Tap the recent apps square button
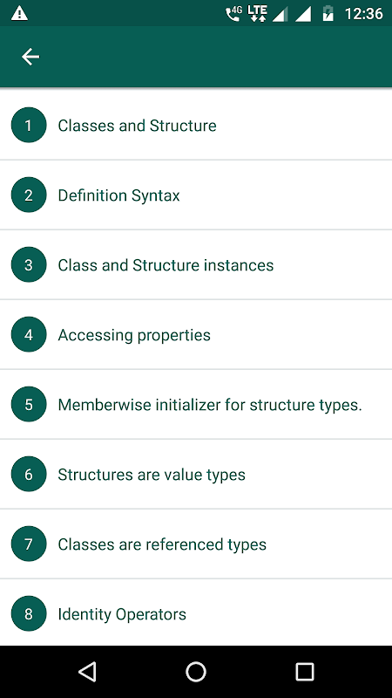Viewport: 392px width, 698px height. 305,671
